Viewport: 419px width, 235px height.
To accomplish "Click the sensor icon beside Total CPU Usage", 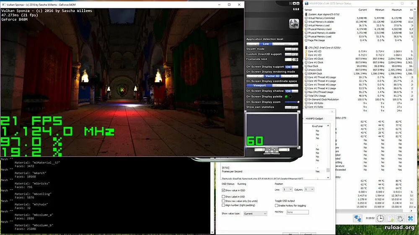I will 306,96.
